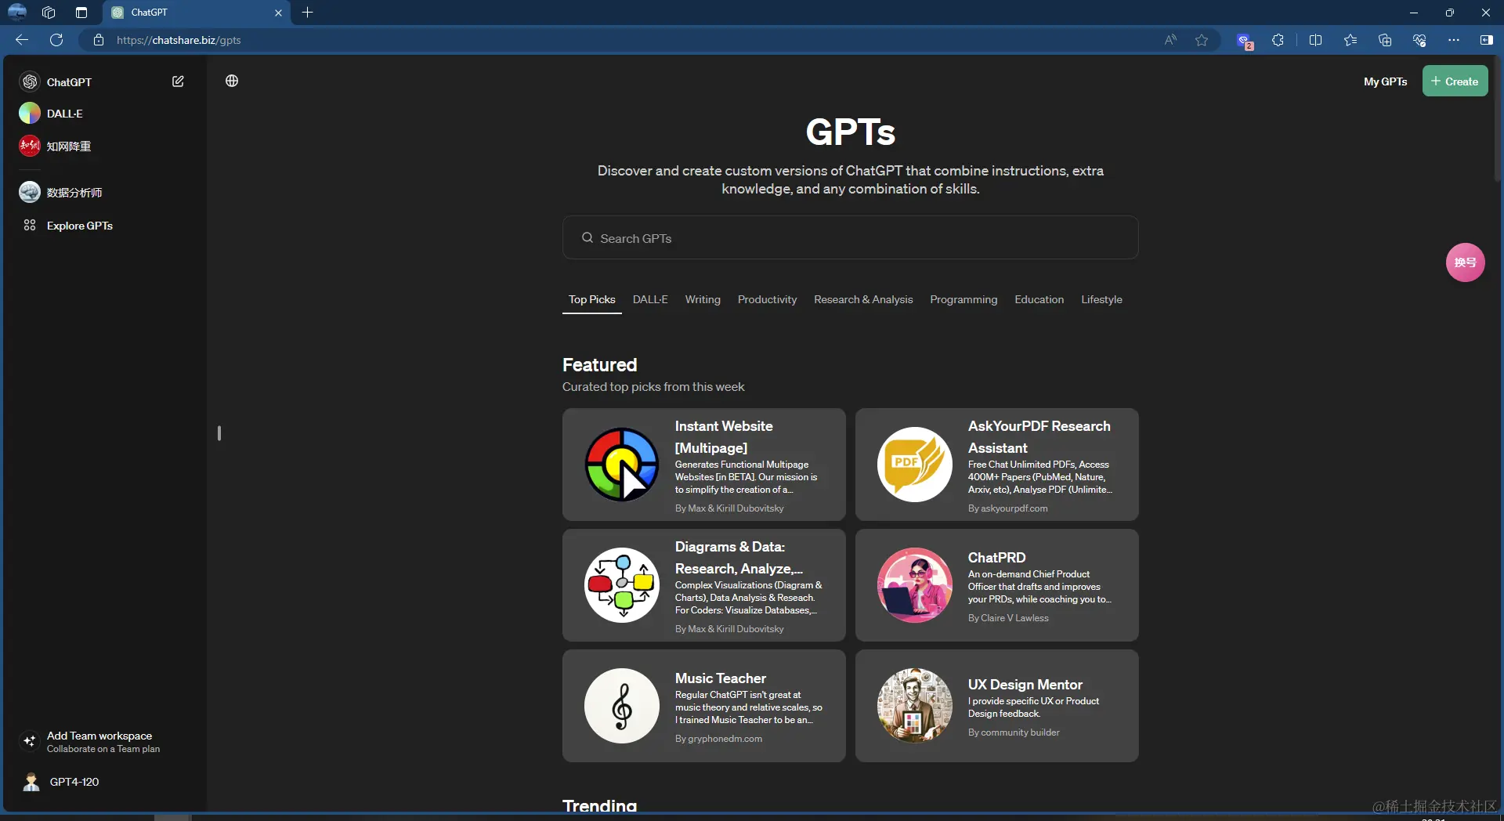Image resolution: width=1504 pixels, height=821 pixels.
Task: Open GPT4-120 user profile avatar
Action: [x=31, y=782]
